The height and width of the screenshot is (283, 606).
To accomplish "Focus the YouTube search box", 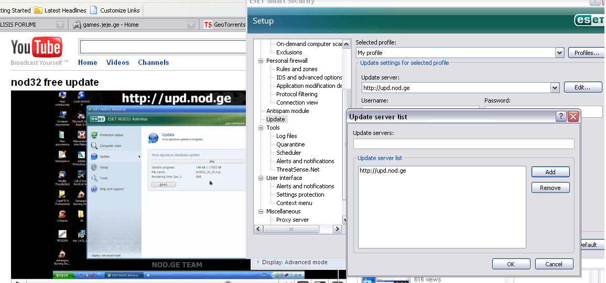I will 163,47.
